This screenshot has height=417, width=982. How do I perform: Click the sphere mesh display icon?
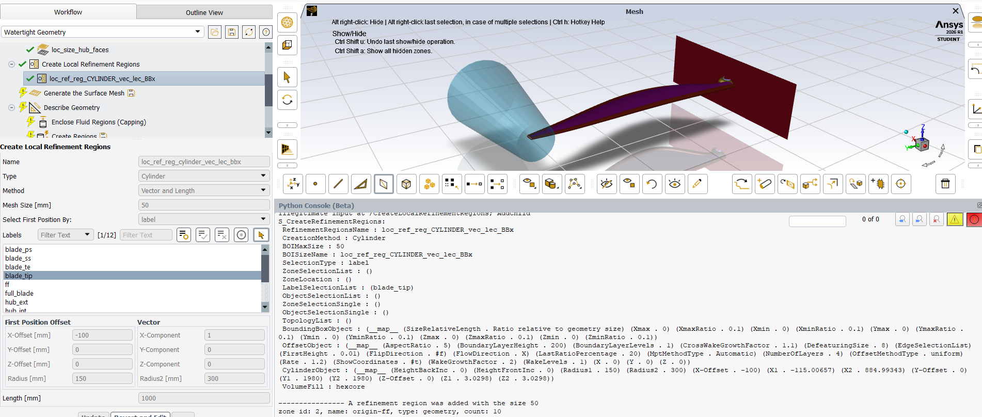pyautogui.click(x=288, y=22)
